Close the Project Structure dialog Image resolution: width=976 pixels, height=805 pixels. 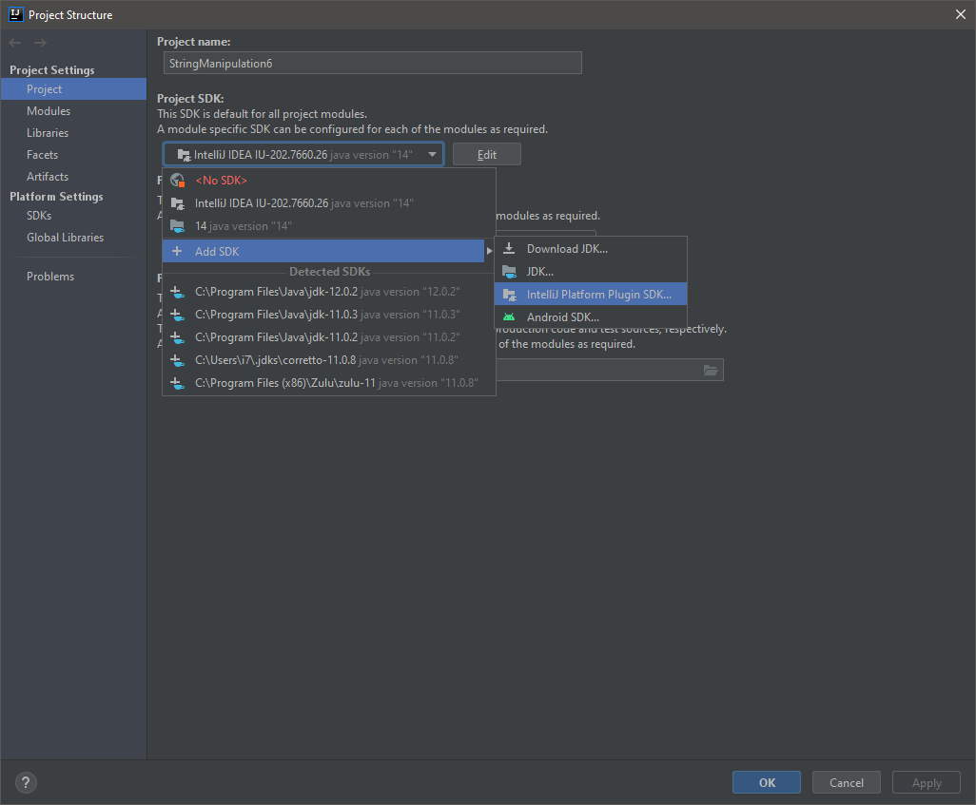pyautogui.click(x=961, y=14)
